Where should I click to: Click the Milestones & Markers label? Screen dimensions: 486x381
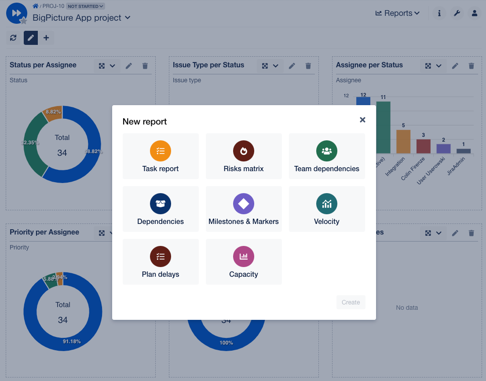(244, 221)
